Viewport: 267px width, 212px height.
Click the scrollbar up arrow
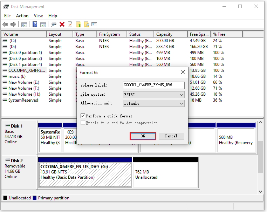261,122
